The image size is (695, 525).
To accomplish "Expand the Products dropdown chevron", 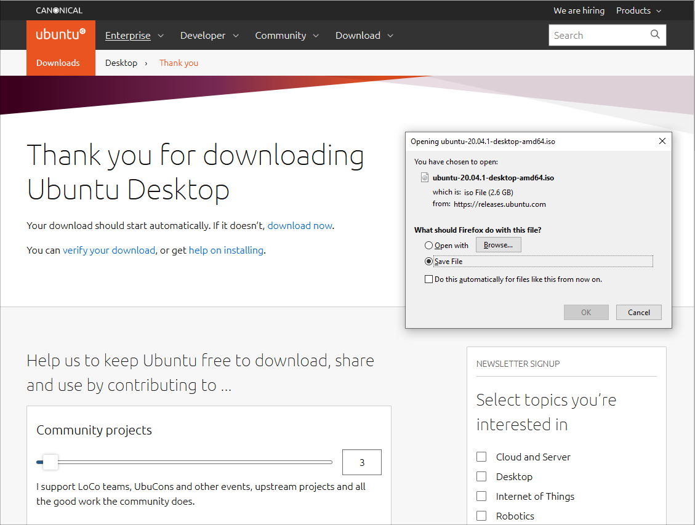I will [x=659, y=11].
